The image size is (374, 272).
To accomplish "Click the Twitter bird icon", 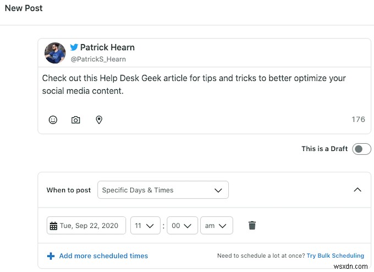I will (x=74, y=47).
